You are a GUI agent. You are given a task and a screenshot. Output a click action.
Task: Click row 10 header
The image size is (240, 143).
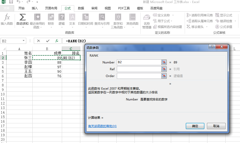click(3, 94)
